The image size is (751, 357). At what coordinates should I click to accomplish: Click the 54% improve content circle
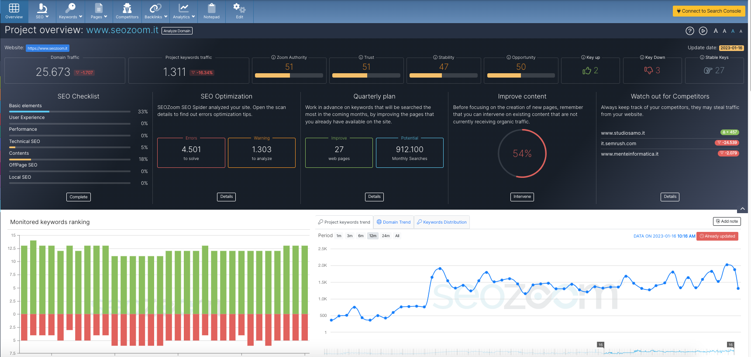[522, 153]
